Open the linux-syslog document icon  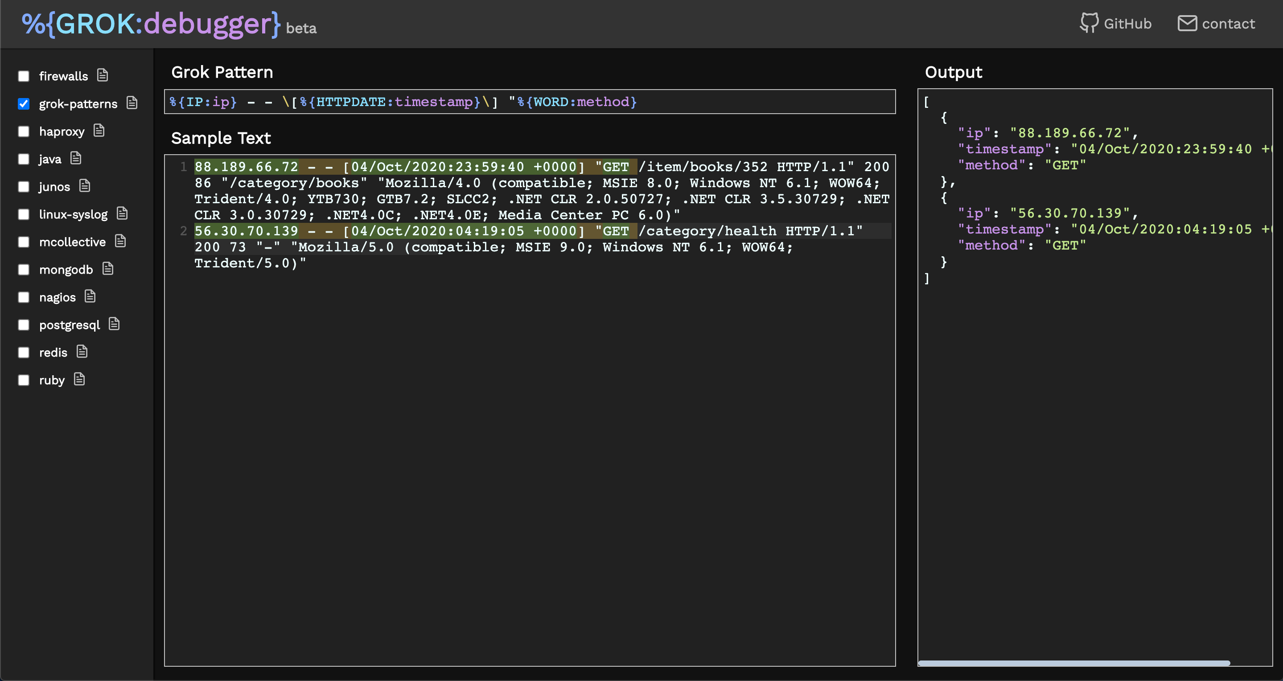122,213
